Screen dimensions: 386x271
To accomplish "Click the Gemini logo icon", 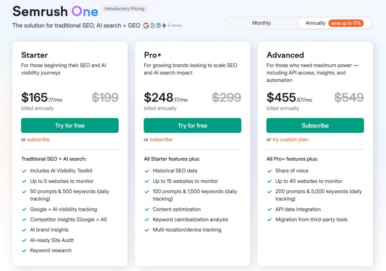I will (x=164, y=26).
